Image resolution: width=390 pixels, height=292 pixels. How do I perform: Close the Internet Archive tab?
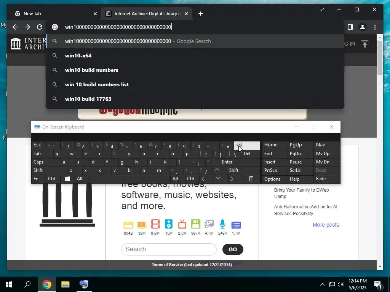pos(186,14)
